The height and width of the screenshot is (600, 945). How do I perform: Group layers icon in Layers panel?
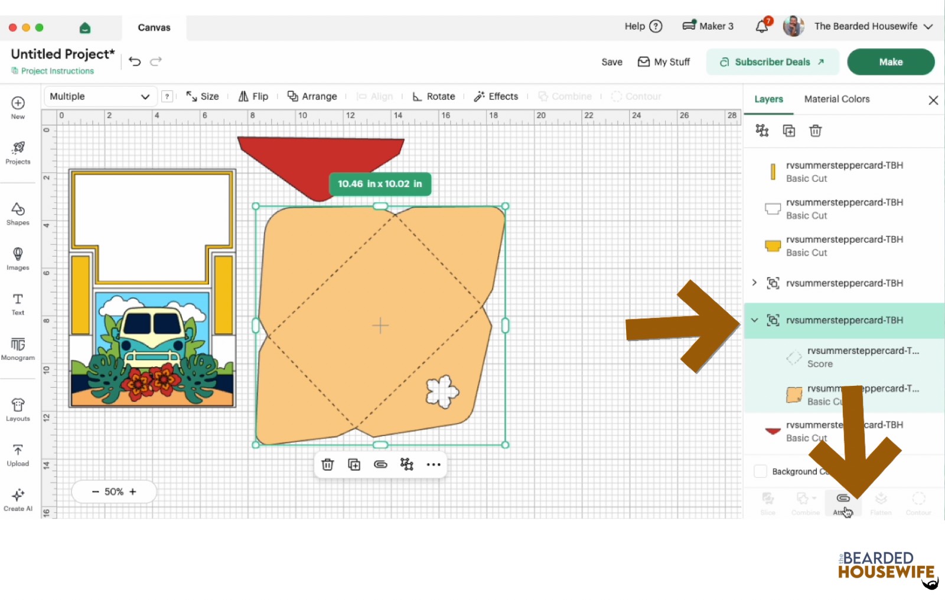[x=762, y=130]
